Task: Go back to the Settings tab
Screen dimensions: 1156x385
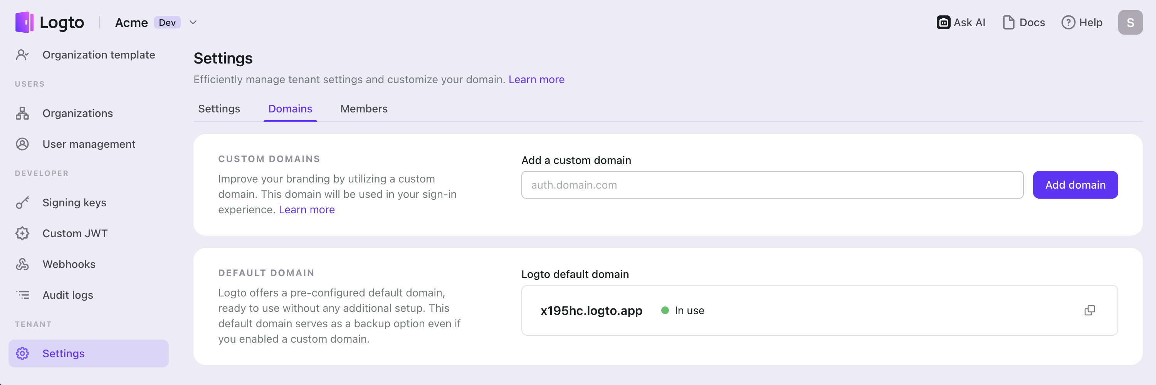Action: pyautogui.click(x=219, y=109)
